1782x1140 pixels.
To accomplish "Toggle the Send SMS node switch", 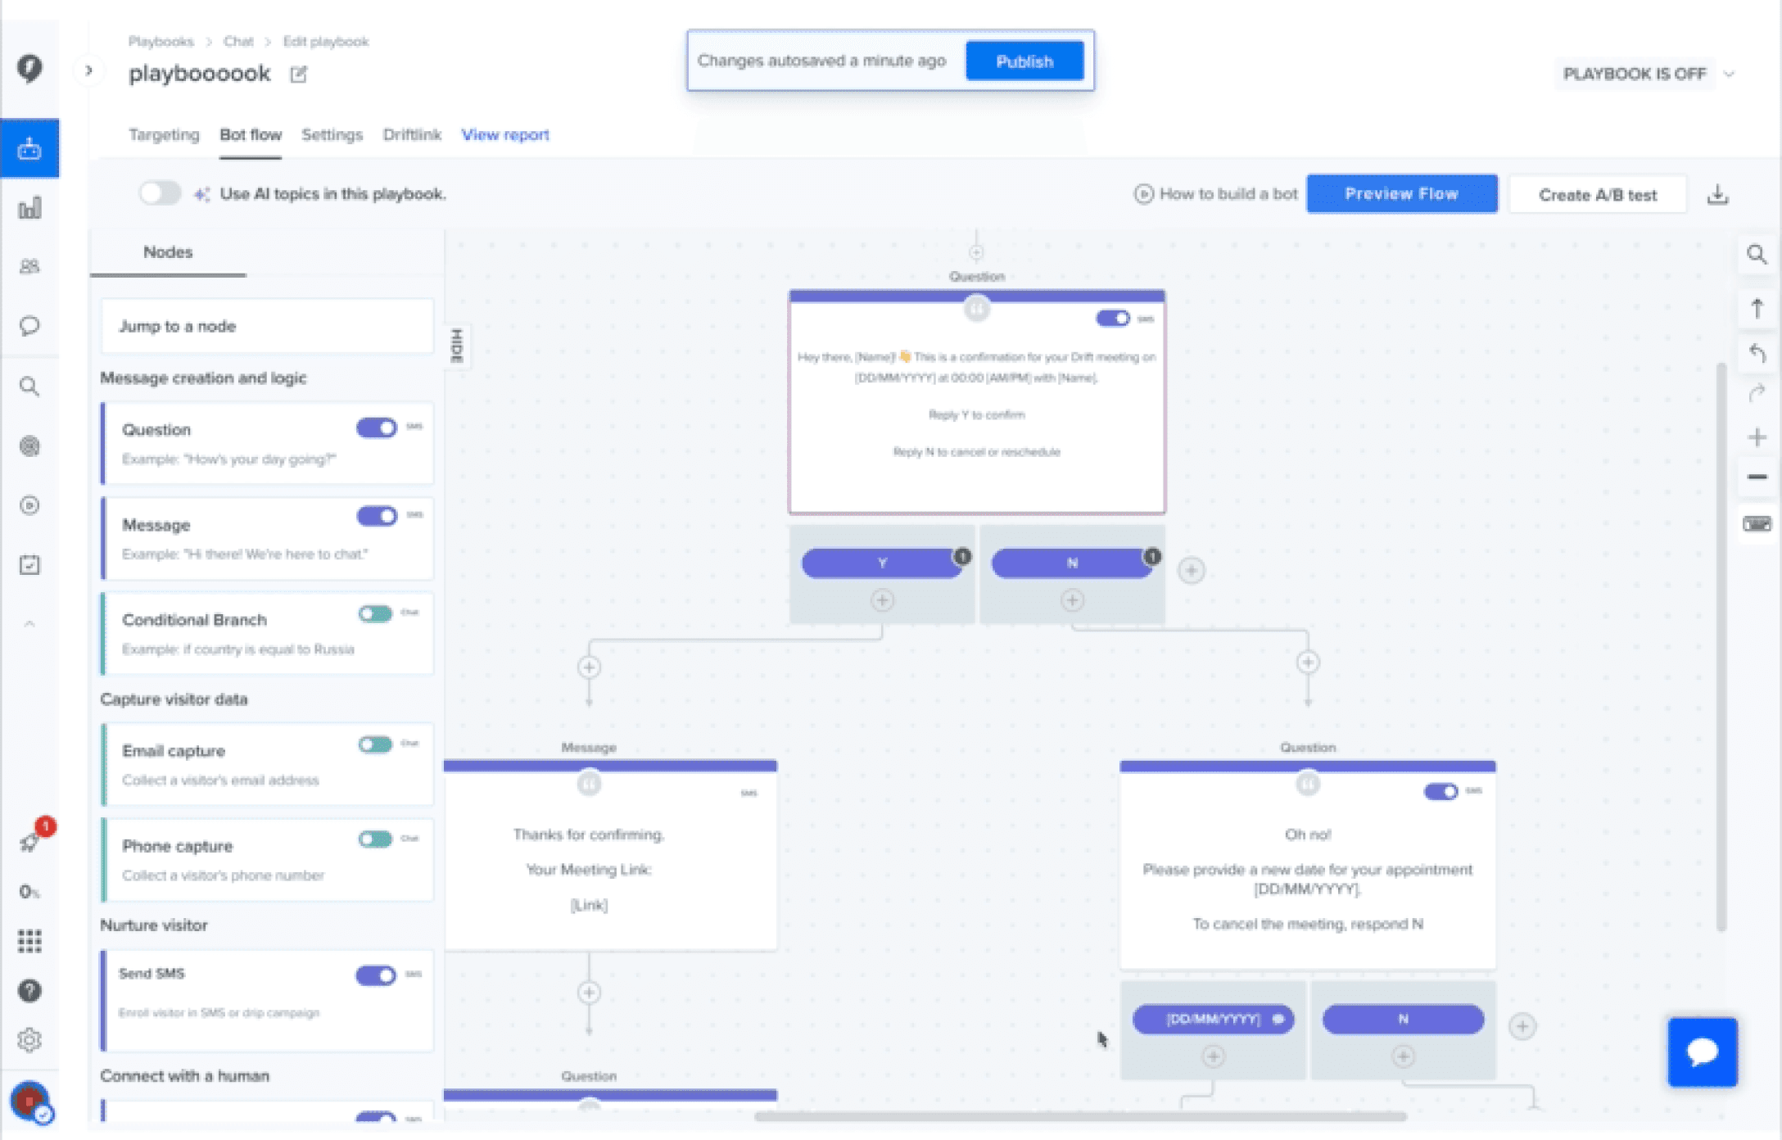I will [x=376, y=975].
